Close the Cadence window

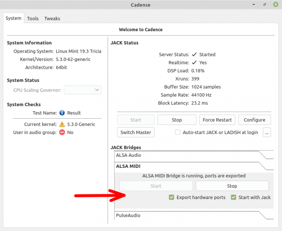[275, 5]
